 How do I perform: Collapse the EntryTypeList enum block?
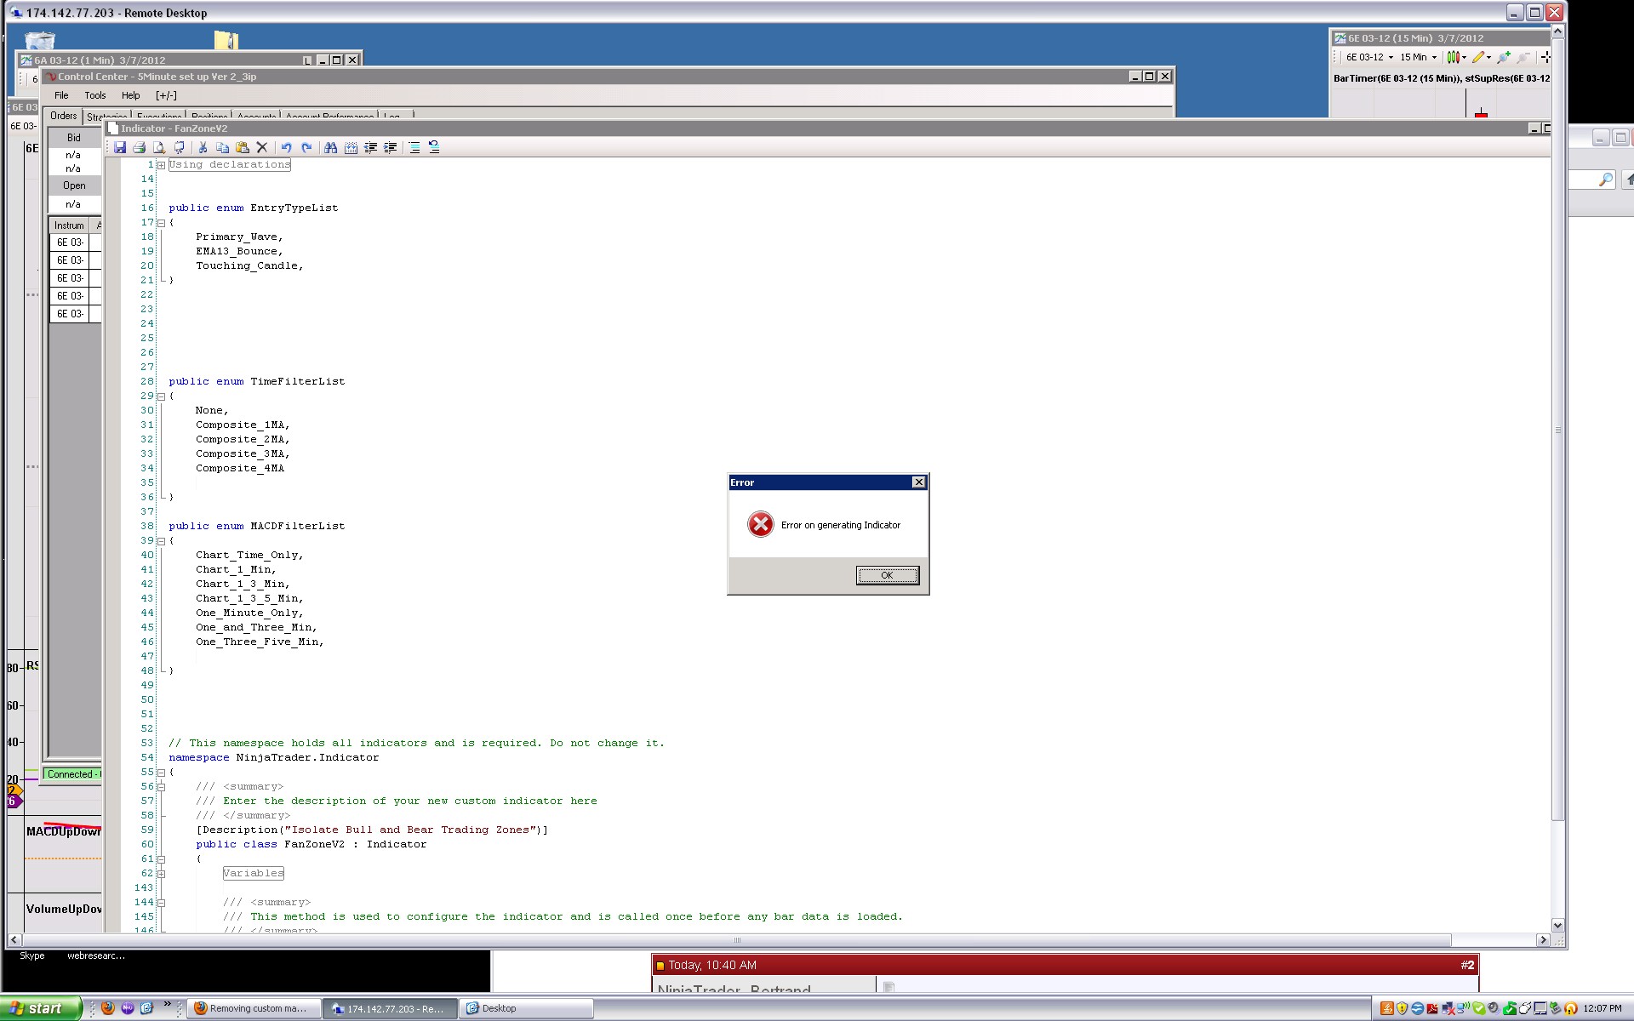[x=161, y=223]
